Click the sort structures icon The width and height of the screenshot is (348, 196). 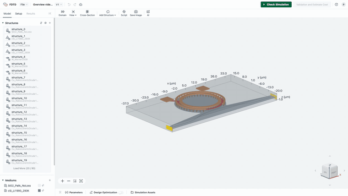click(41, 23)
